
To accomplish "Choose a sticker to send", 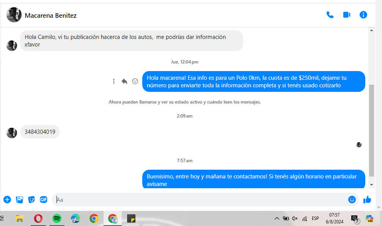I will 31,200.
